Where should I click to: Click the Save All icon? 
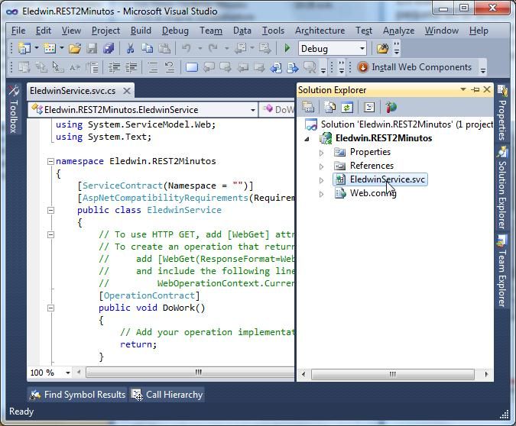pos(109,49)
